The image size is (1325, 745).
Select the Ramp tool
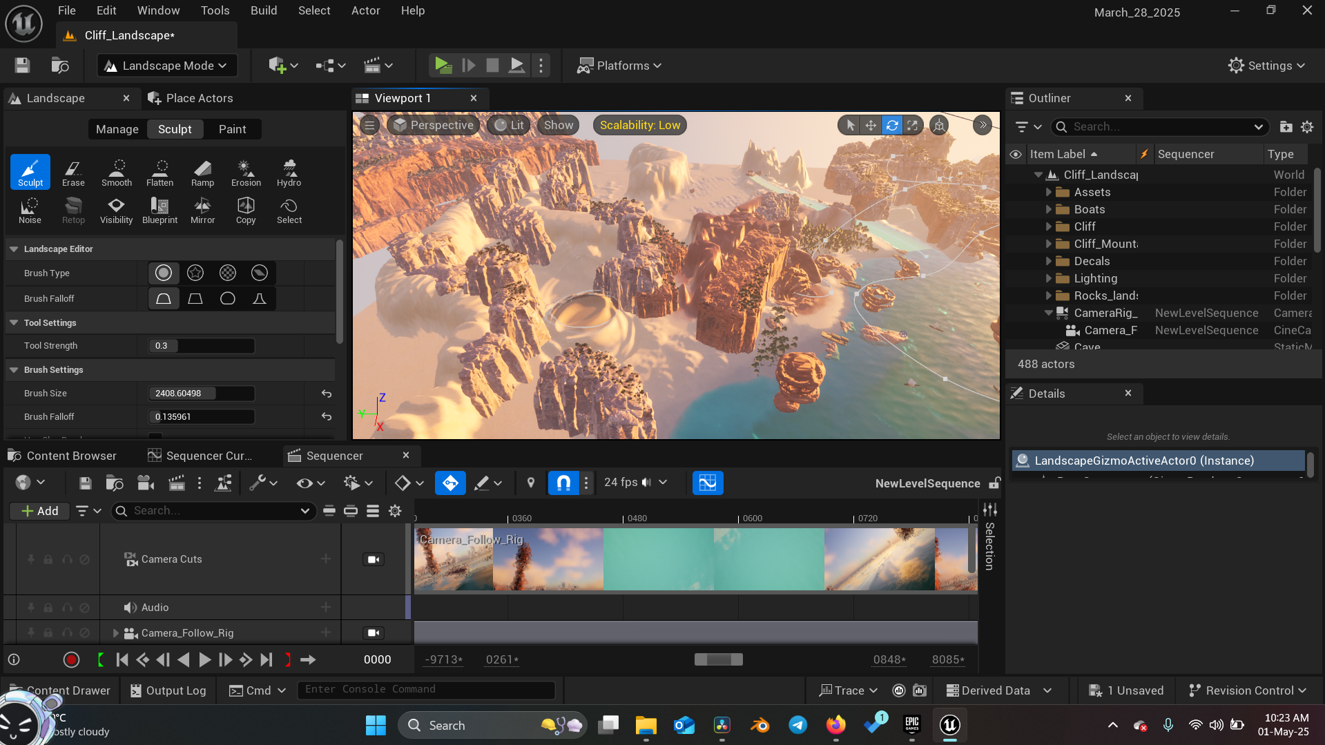202,173
